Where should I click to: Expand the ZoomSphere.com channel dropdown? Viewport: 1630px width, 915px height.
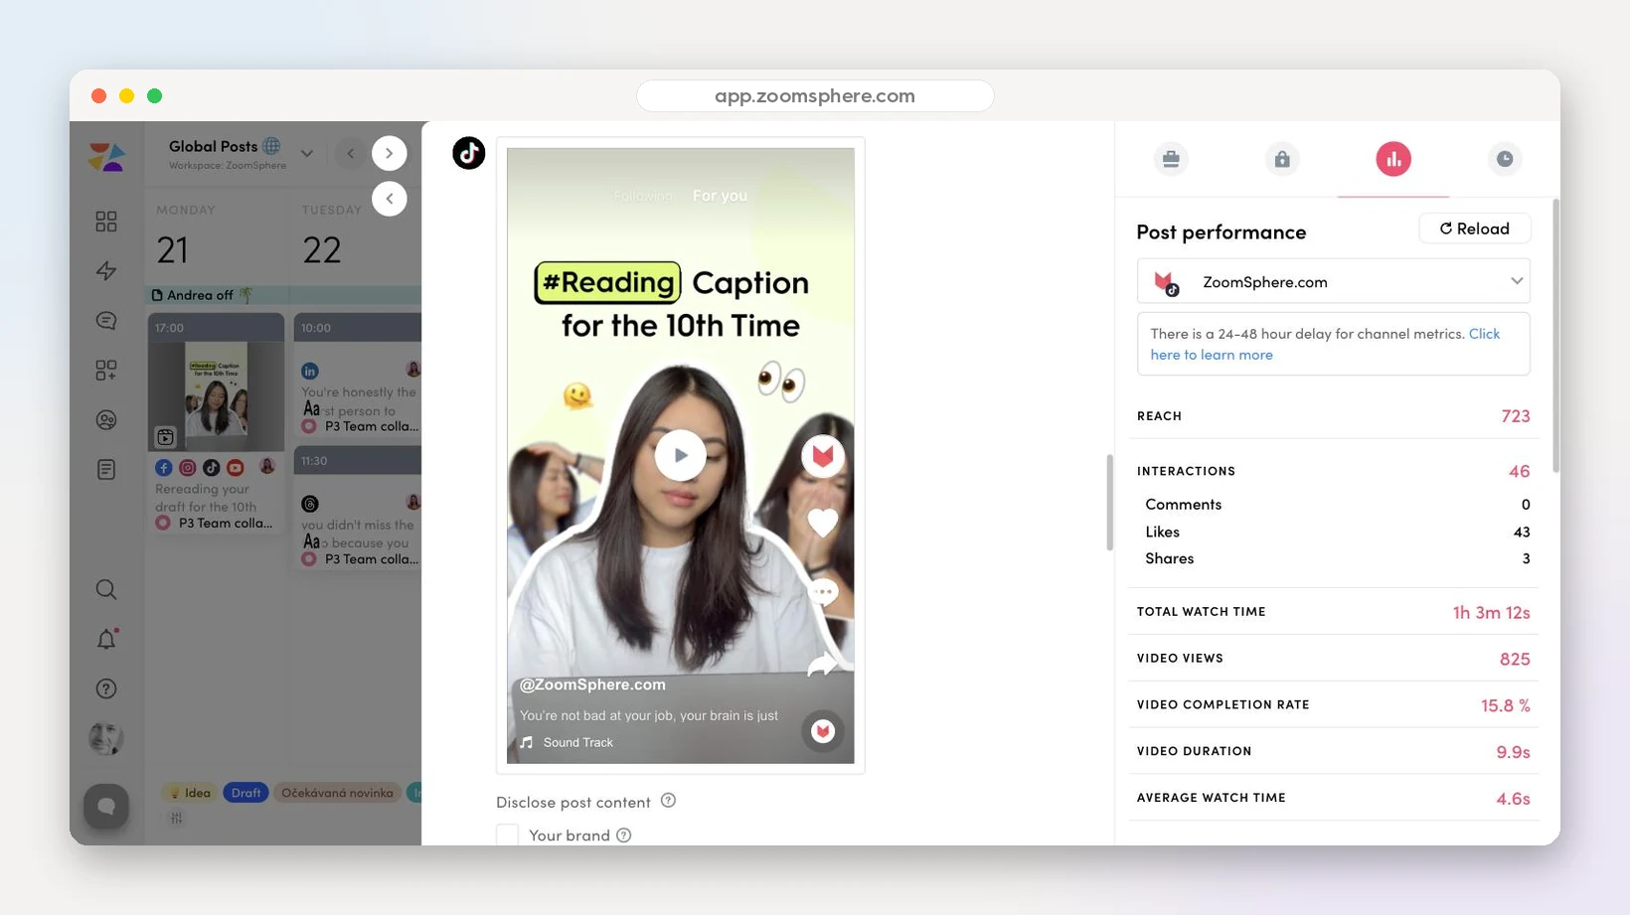tap(1333, 281)
